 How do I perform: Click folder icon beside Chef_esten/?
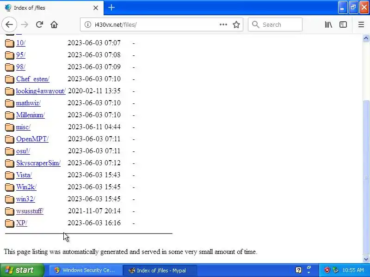9,79
